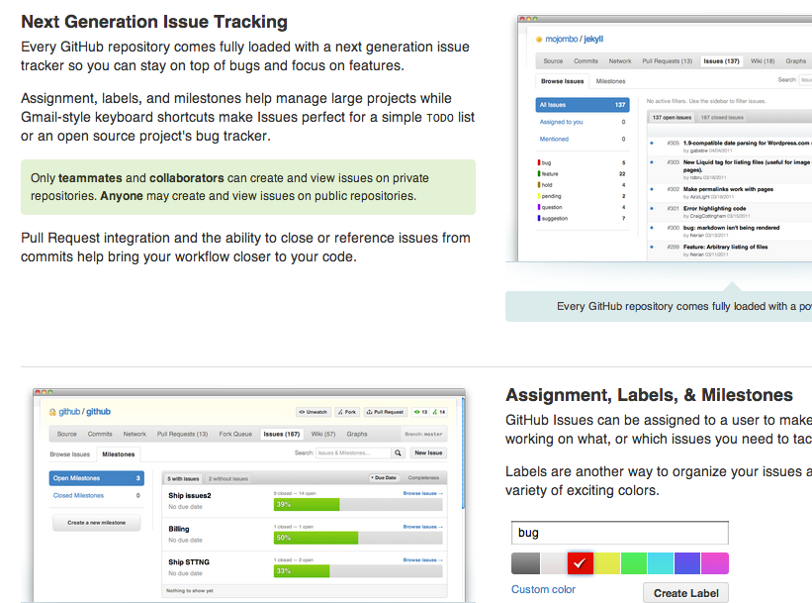Click the Custom color link
The image size is (812, 603).
point(543,589)
